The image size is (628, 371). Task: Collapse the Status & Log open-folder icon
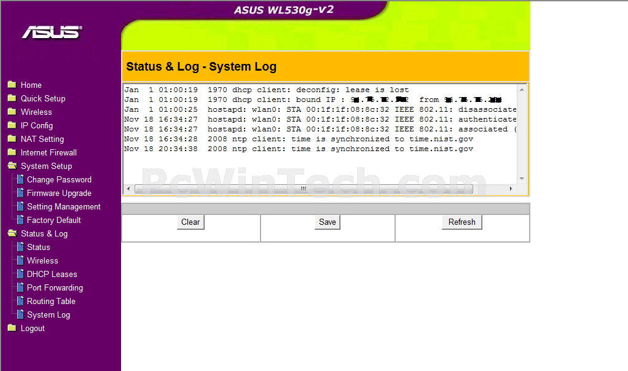click(12, 233)
